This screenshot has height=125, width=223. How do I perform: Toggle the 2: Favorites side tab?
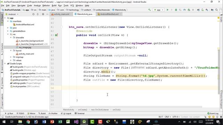[2, 83]
